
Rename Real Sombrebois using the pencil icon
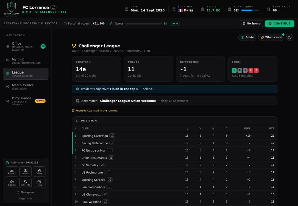pyautogui.click(x=109, y=187)
